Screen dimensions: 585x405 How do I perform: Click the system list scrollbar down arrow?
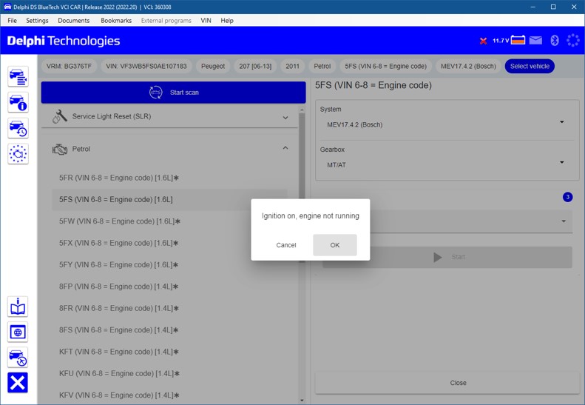(x=302, y=400)
